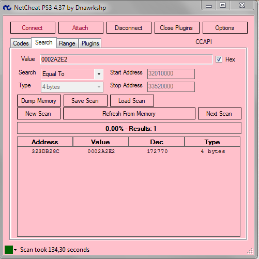Click the Value input field
Screen dimensions: 259x259
(x=126, y=59)
